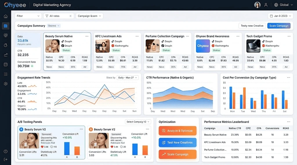Select the Data 33.61k summary tile
This screenshot has width=297, height=165.
[x=28, y=40]
